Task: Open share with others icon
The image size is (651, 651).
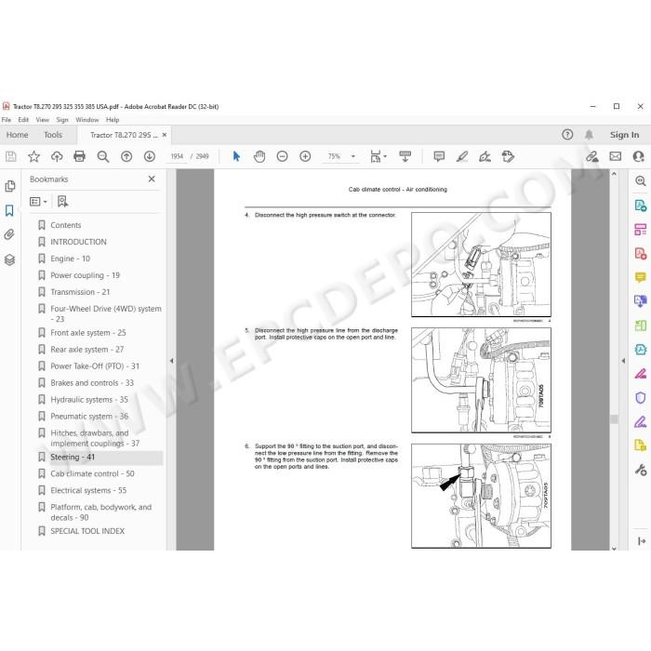Action: (639, 156)
